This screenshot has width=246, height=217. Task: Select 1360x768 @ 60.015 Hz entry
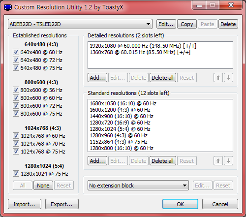tap(140, 52)
